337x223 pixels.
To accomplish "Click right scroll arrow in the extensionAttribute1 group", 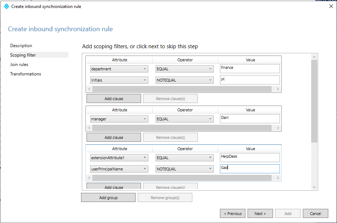I will click(278, 178).
